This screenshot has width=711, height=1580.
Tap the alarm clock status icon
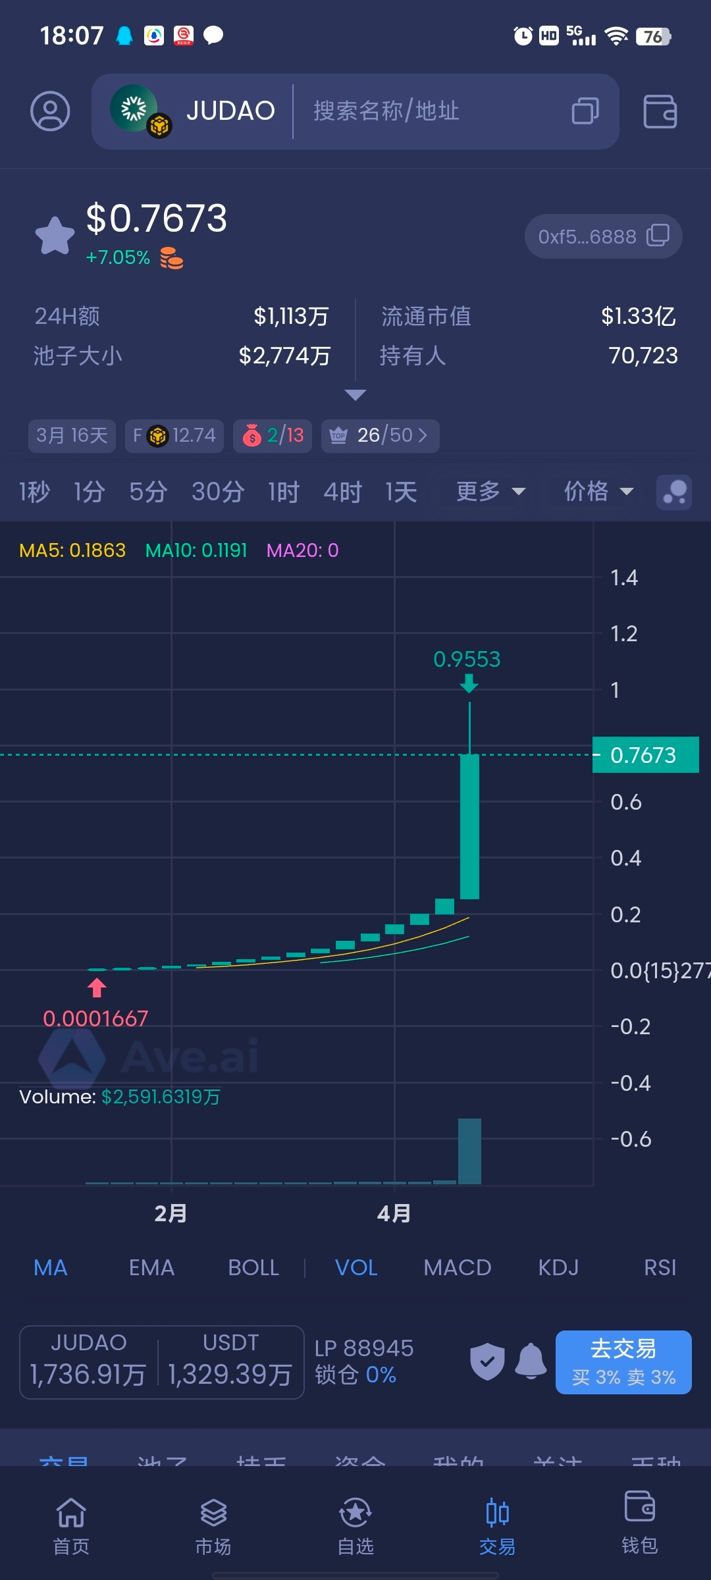(x=523, y=36)
